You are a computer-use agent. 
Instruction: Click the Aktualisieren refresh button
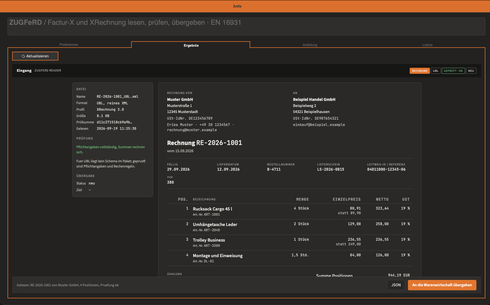click(35, 56)
